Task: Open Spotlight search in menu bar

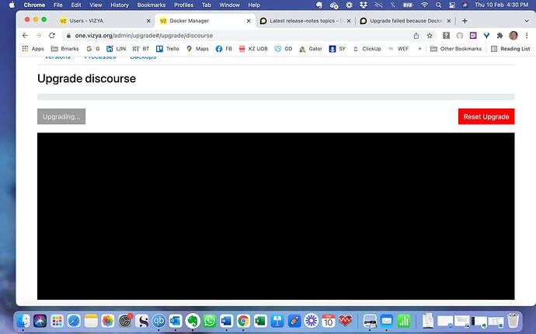Action: (439, 5)
